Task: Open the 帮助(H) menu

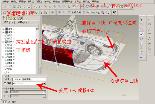Action: (95, 1)
